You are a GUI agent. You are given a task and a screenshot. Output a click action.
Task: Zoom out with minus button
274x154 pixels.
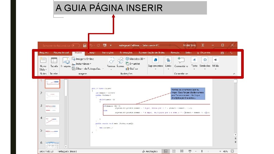[x=196, y=151]
